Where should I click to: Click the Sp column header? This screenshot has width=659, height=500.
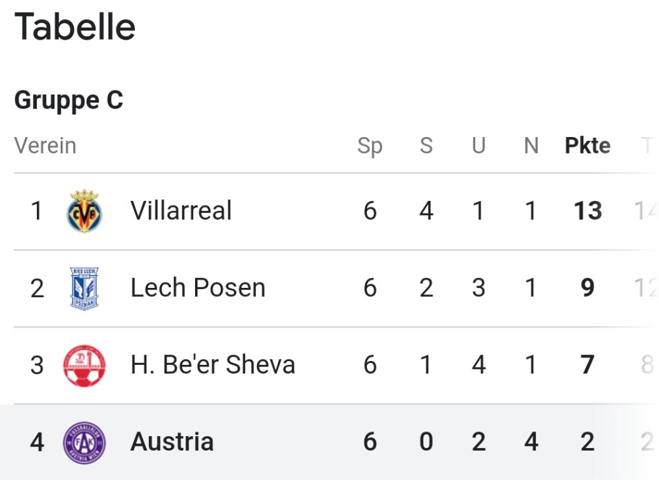(370, 146)
